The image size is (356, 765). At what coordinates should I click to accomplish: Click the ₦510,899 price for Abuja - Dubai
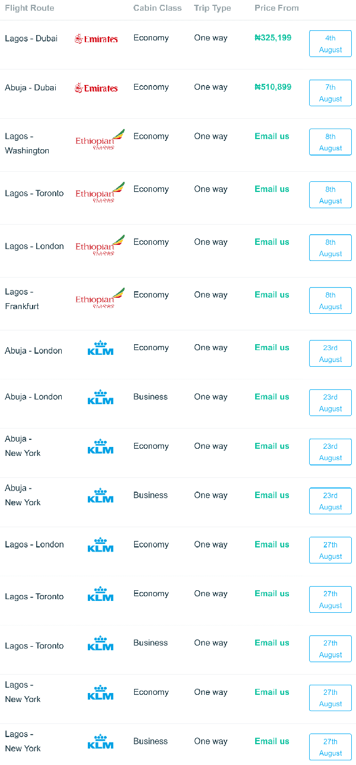coord(273,87)
